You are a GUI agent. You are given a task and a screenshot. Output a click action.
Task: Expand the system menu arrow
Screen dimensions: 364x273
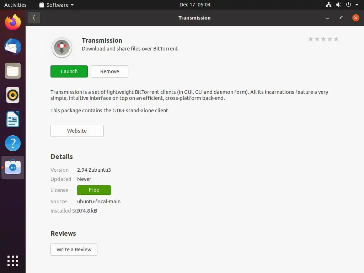click(x=357, y=5)
